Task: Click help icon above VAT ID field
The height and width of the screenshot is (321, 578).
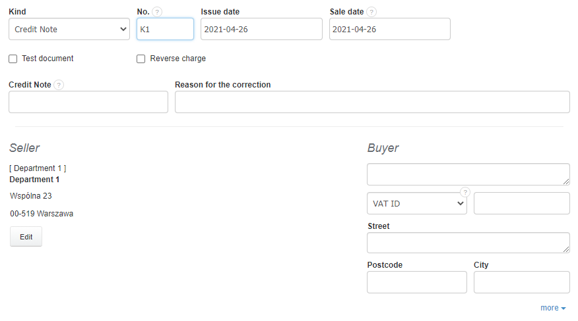Action: [465, 192]
